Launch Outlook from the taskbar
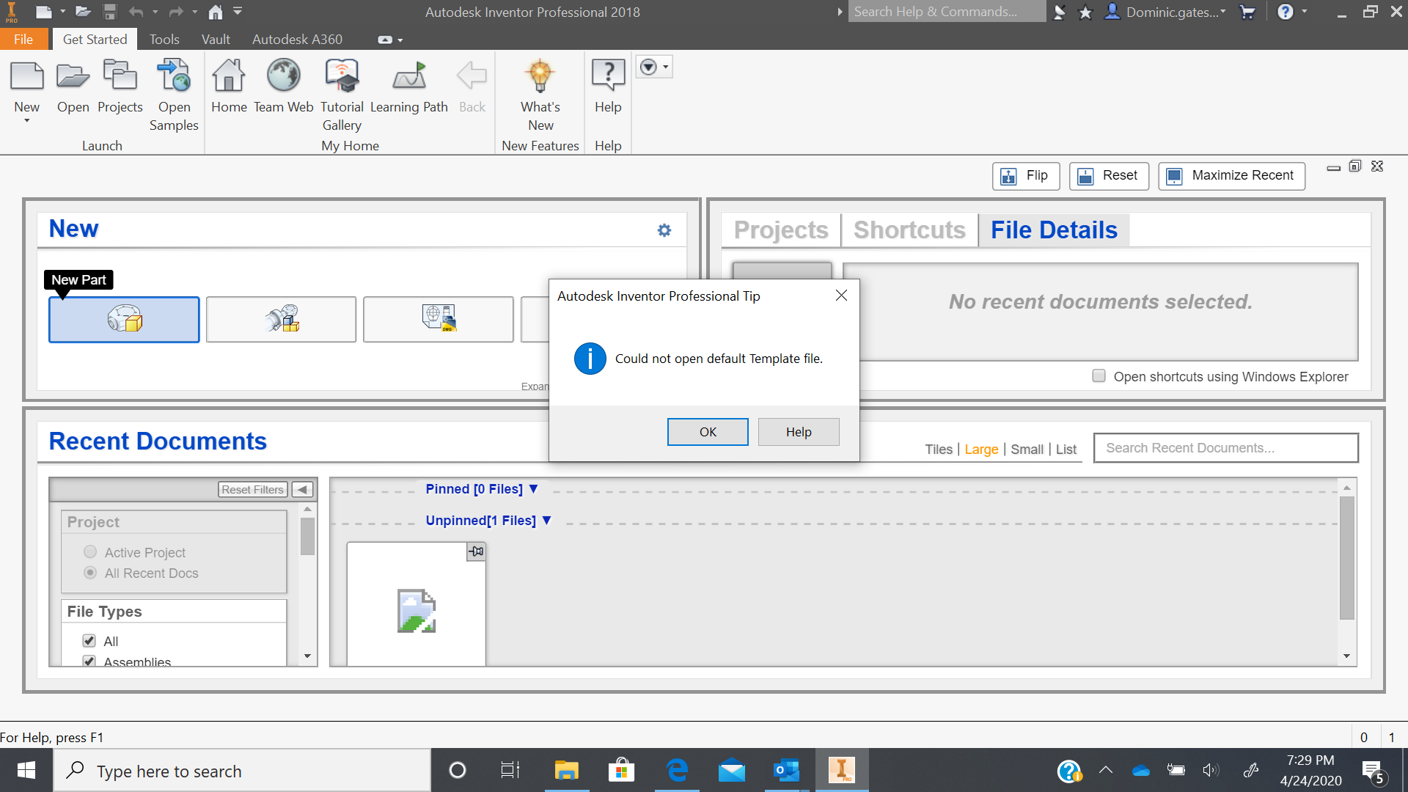 [786, 770]
